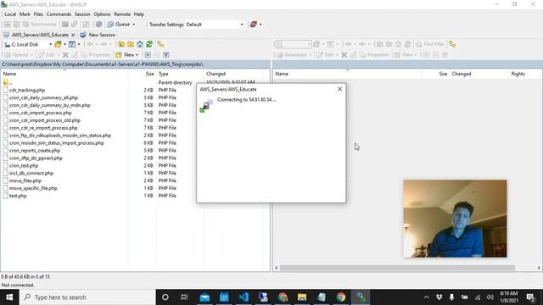Click the remote panel Delete X icon
The width and height of the screenshot is (543, 305).
click(344, 54)
